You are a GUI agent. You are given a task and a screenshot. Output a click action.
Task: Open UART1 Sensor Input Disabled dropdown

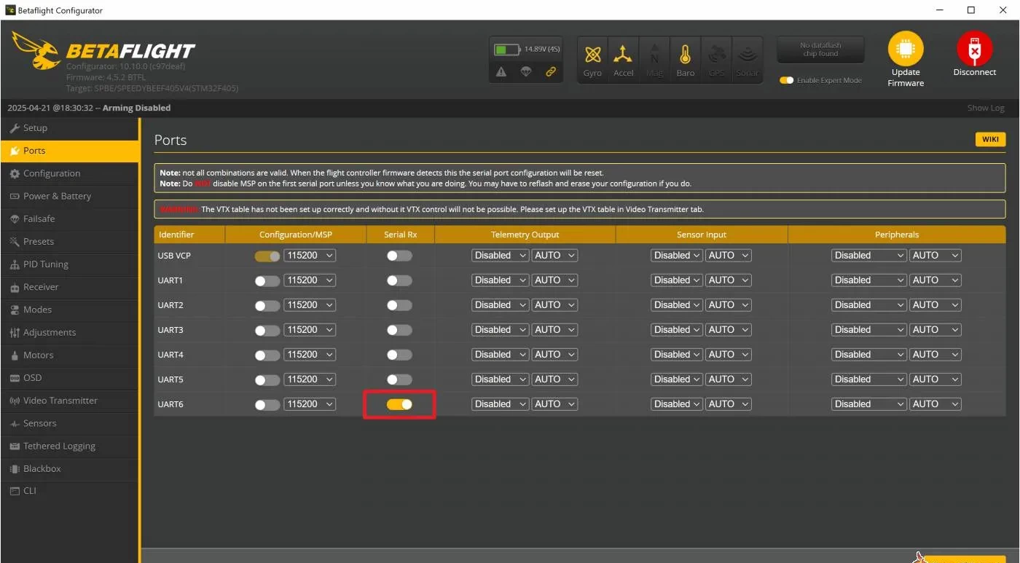tap(677, 280)
